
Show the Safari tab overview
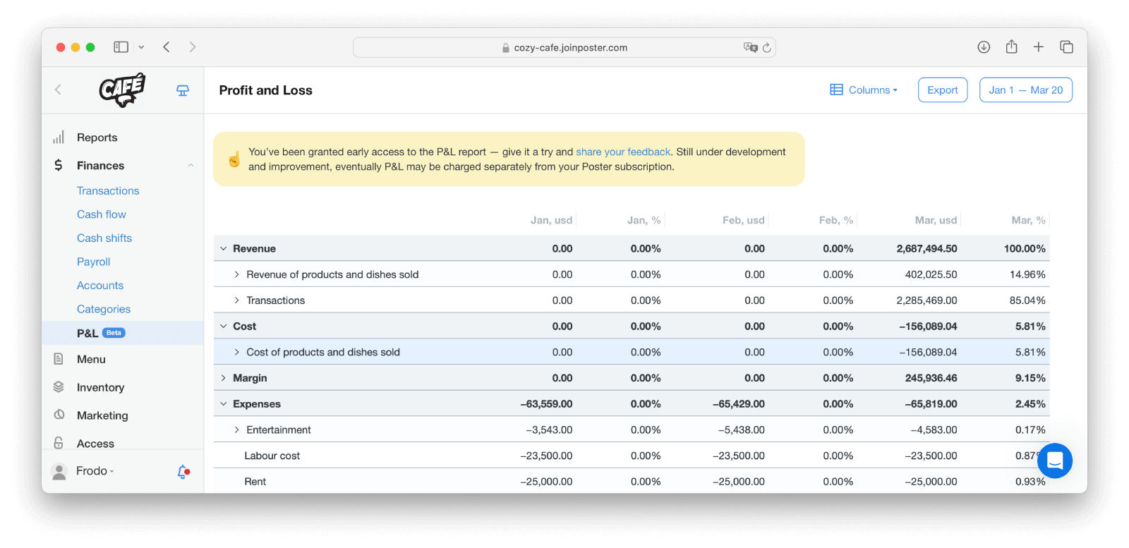(1066, 47)
